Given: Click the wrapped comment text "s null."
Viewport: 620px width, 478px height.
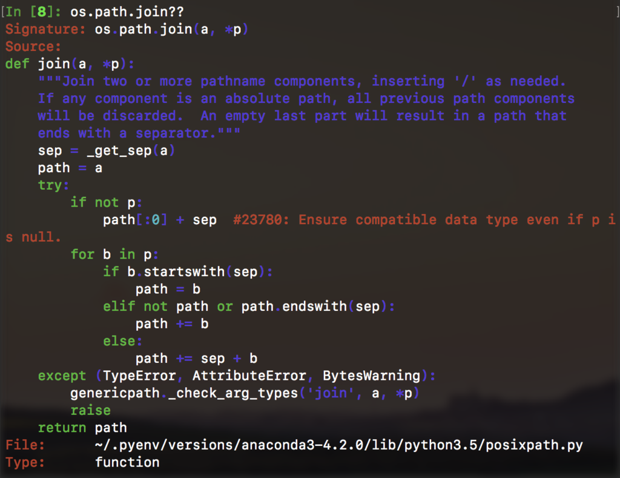Looking at the screenshot, I should pos(33,237).
